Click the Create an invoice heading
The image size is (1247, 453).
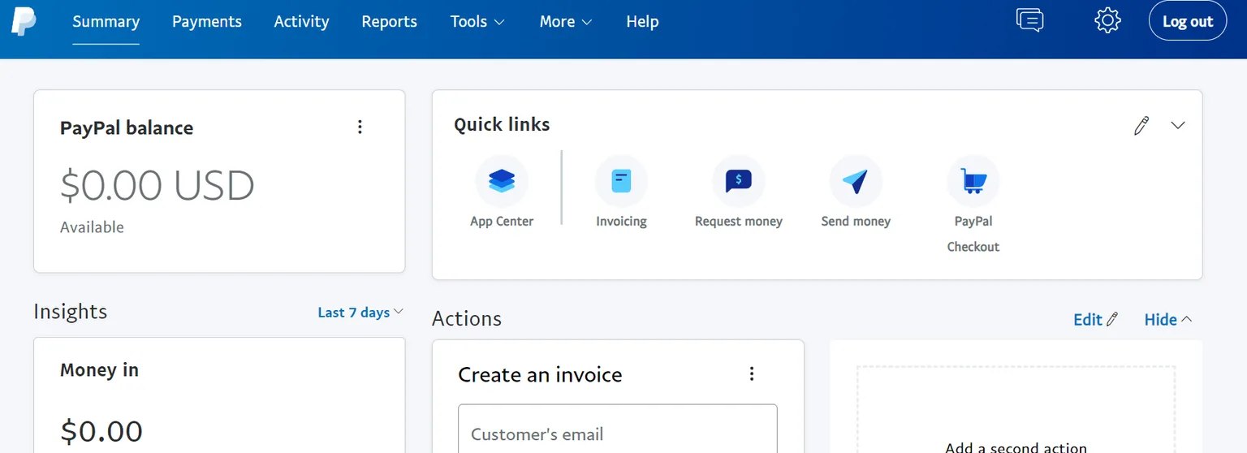540,374
